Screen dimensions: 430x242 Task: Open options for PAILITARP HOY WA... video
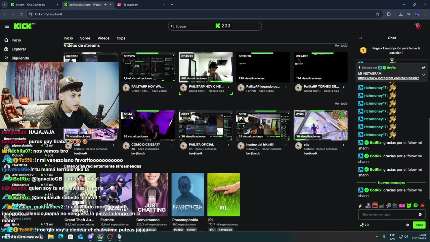[171, 87]
